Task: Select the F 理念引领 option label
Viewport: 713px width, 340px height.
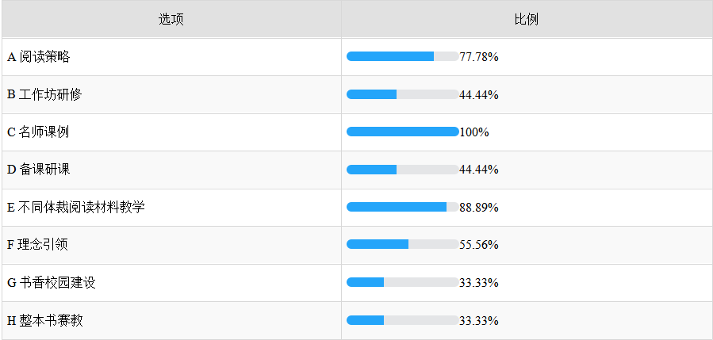Action: coord(38,245)
